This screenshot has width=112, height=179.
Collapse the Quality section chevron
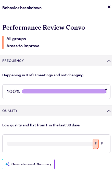[x=109, y=111]
